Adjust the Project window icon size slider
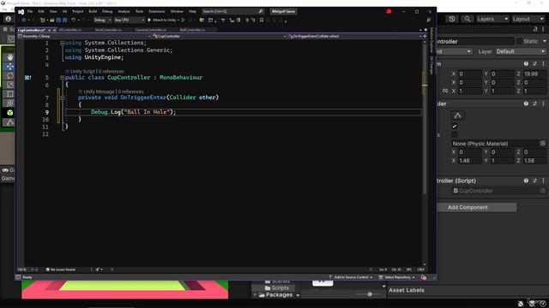The height and width of the screenshot is (308, 549). (x=370, y=294)
